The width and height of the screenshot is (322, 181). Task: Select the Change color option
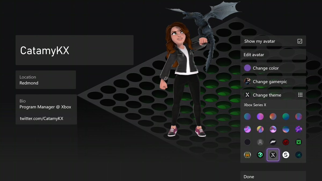273,68
